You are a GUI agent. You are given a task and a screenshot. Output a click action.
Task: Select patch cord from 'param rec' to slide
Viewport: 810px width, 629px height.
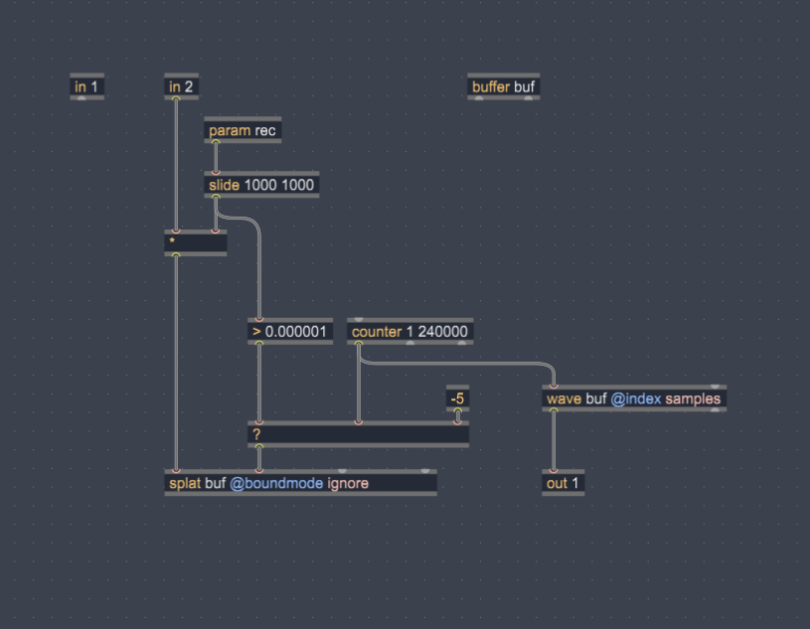[216, 158]
